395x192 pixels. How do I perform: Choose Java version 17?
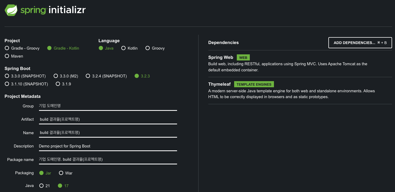pos(63,186)
